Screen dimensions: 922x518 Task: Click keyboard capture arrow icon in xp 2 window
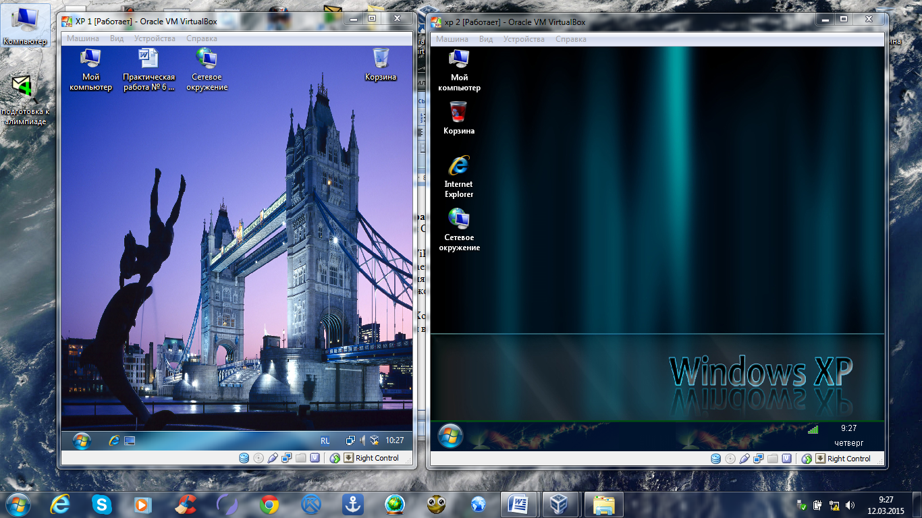pyautogui.click(x=820, y=459)
